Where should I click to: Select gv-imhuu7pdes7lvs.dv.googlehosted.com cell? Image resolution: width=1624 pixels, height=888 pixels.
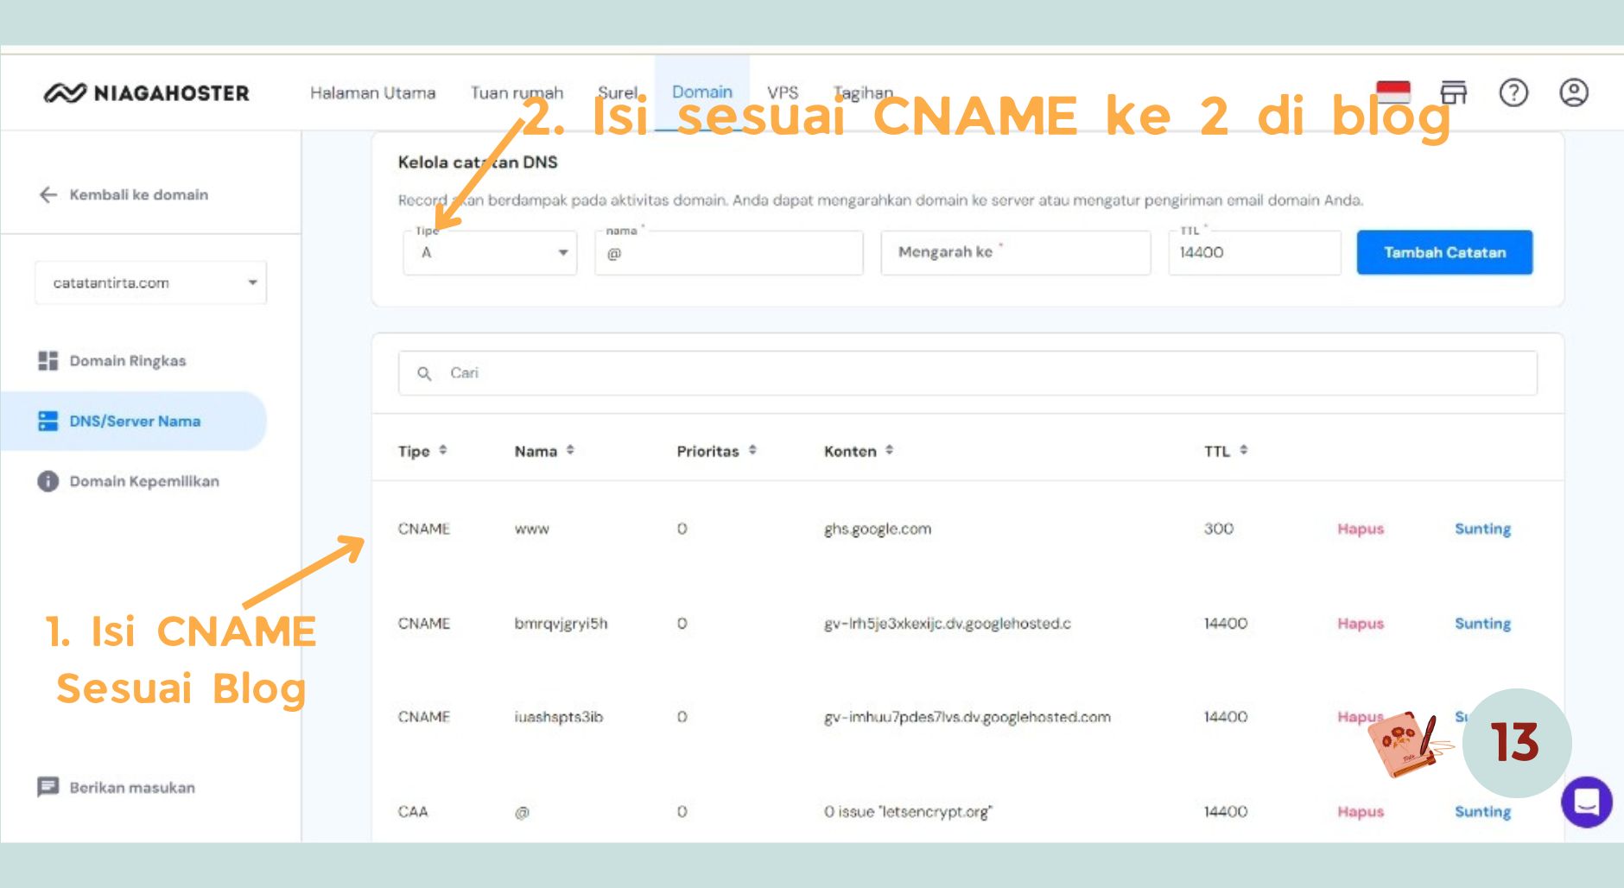point(967,717)
